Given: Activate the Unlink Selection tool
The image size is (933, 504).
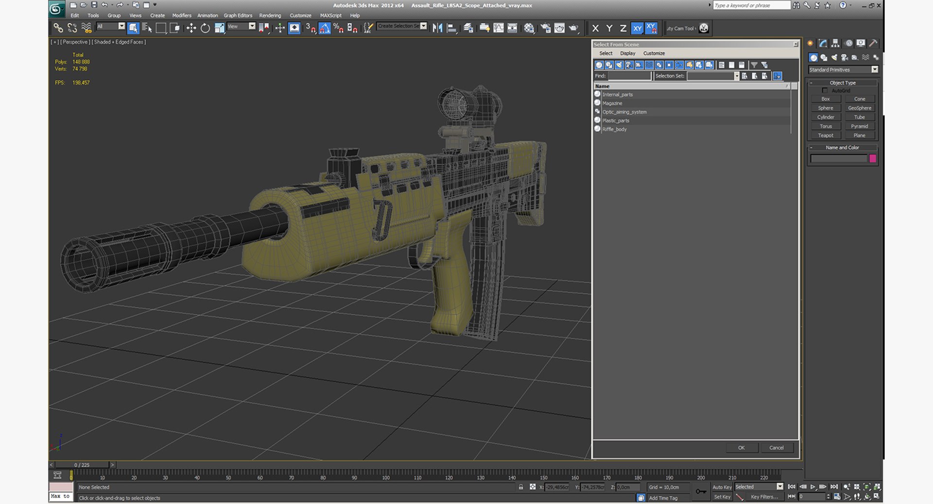Looking at the screenshot, I should 72,28.
